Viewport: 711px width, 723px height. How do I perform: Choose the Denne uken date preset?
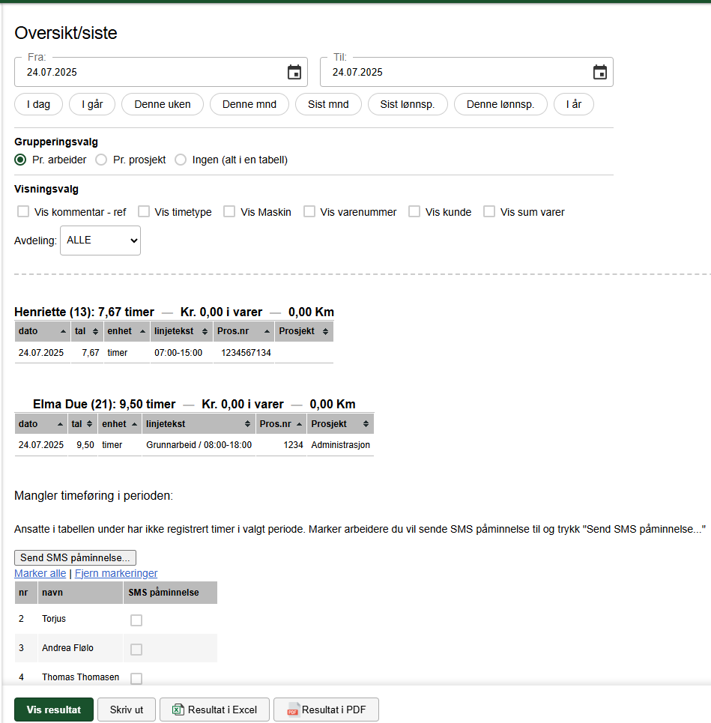tap(163, 104)
